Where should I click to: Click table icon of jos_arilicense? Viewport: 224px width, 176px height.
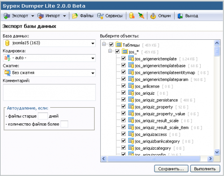pos(131,86)
